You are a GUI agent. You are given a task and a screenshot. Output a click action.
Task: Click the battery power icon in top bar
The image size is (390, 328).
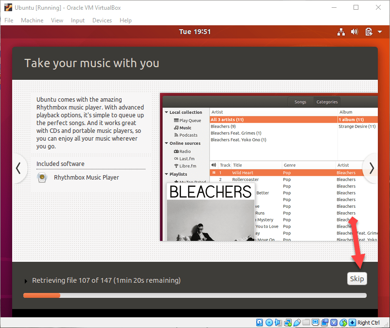pos(369,32)
